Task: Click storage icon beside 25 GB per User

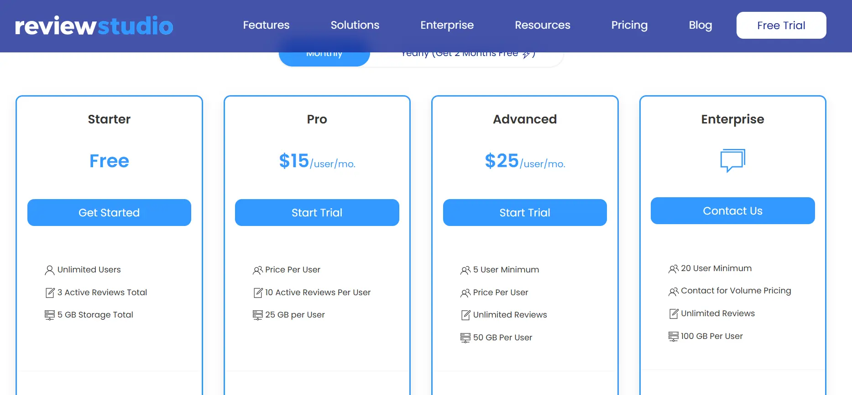Action: (257, 315)
